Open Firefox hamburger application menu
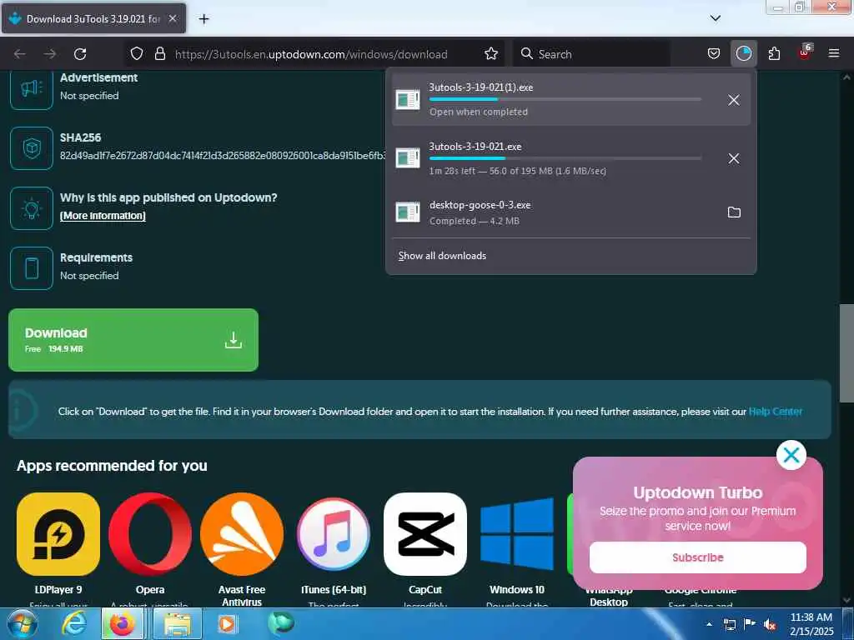Image resolution: width=854 pixels, height=640 pixels. click(x=834, y=53)
